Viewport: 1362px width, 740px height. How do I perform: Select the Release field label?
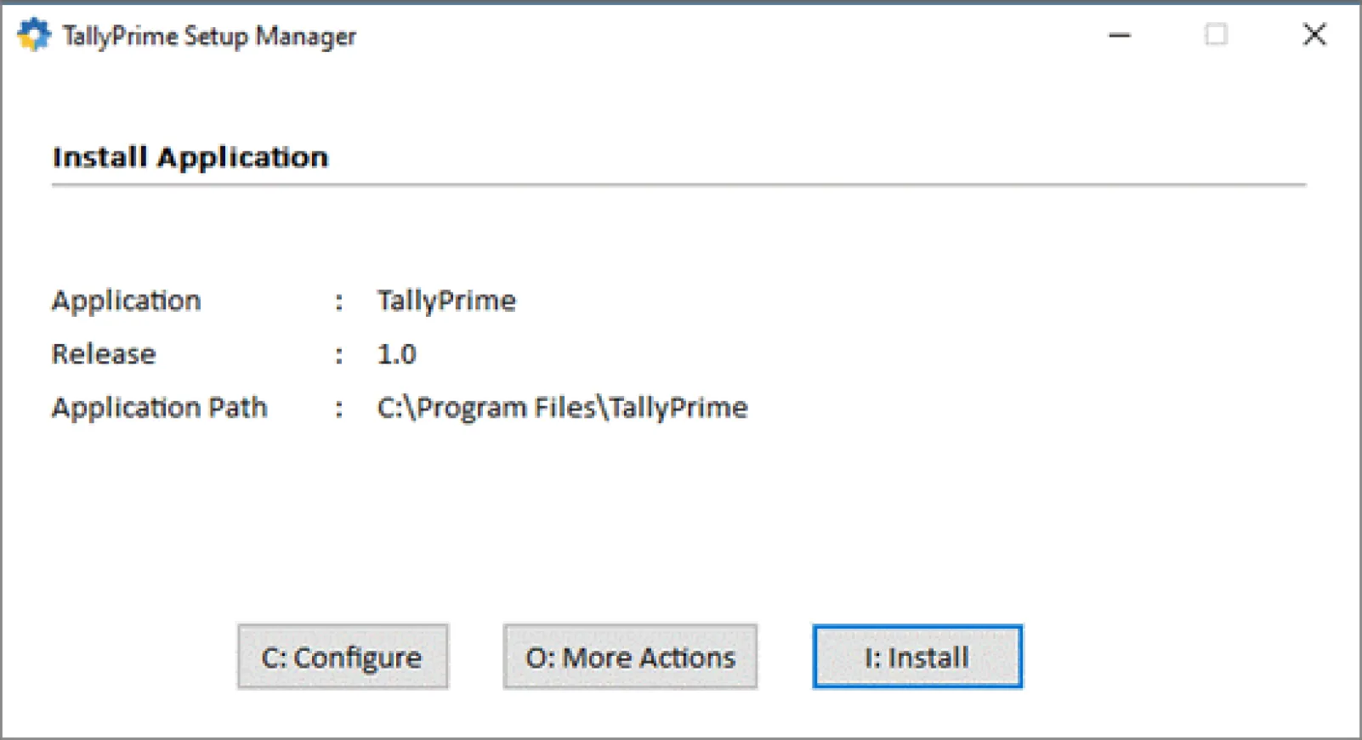pyautogui.click(x=104, y=354)
